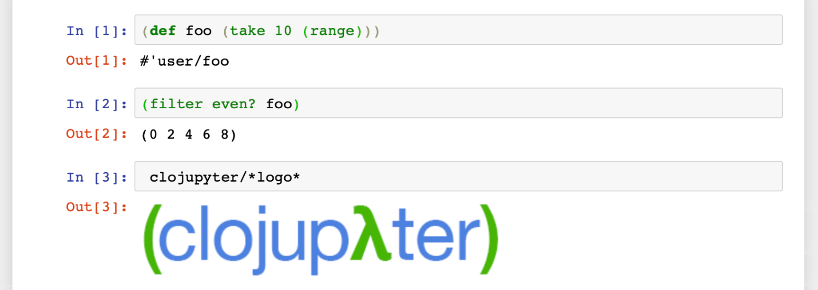This screenshot has height=290, width=818.
Task: Click the In [1] prompt label
Action: point(97,31)
